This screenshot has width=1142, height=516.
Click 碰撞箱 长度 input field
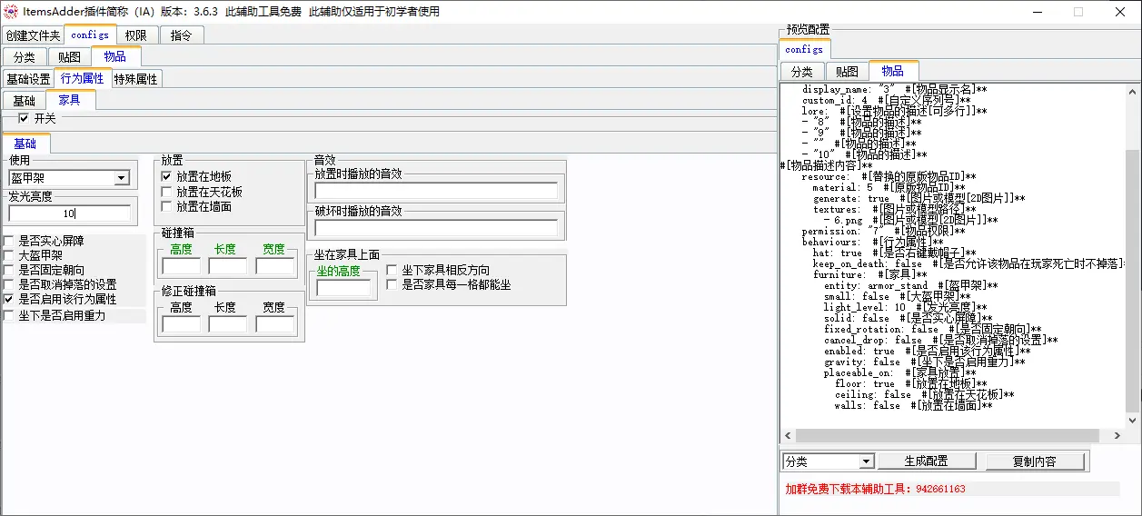point(227,266)
